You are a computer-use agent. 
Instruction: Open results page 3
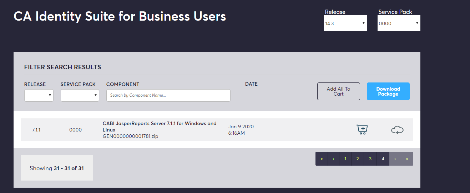click(370, 159)
